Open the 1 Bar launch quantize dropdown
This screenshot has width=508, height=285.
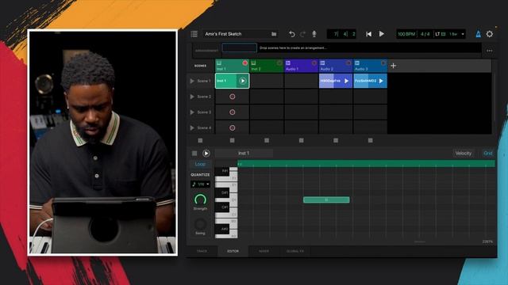point(457,34)
